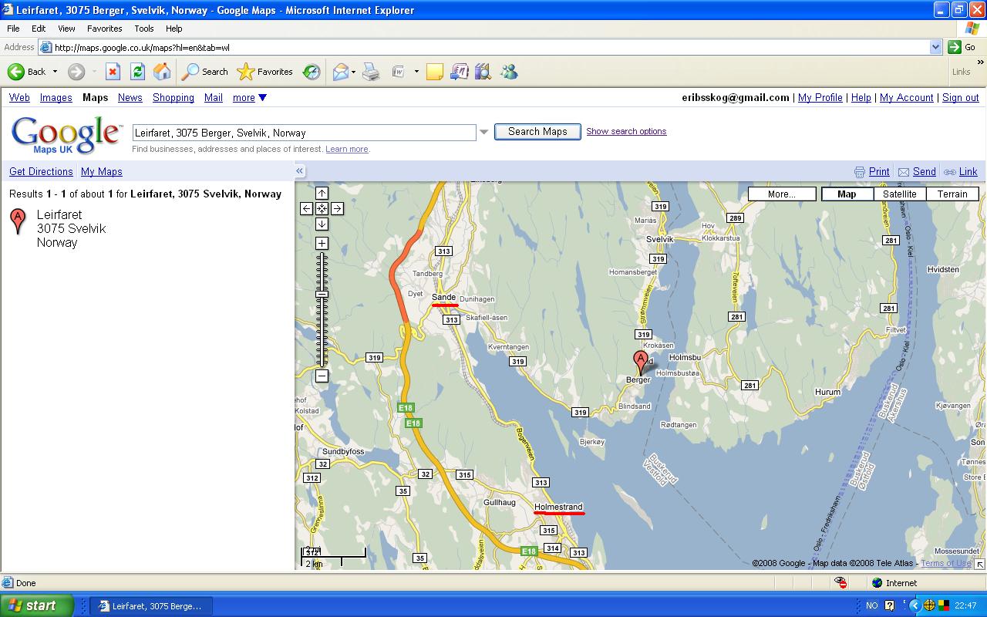Refresh the page using the green arrows icon
This screenshot has width=987, height=617.
137,72
